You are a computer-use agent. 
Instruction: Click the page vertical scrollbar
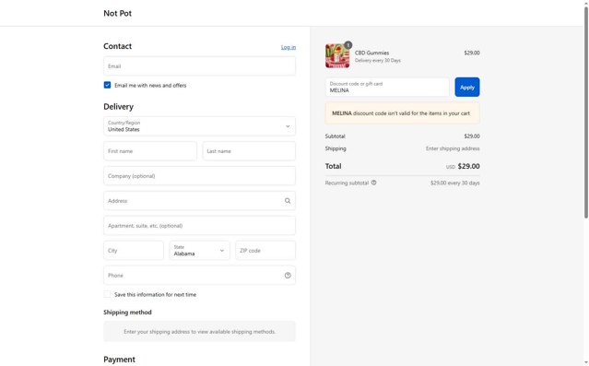(x=585, y=112)
